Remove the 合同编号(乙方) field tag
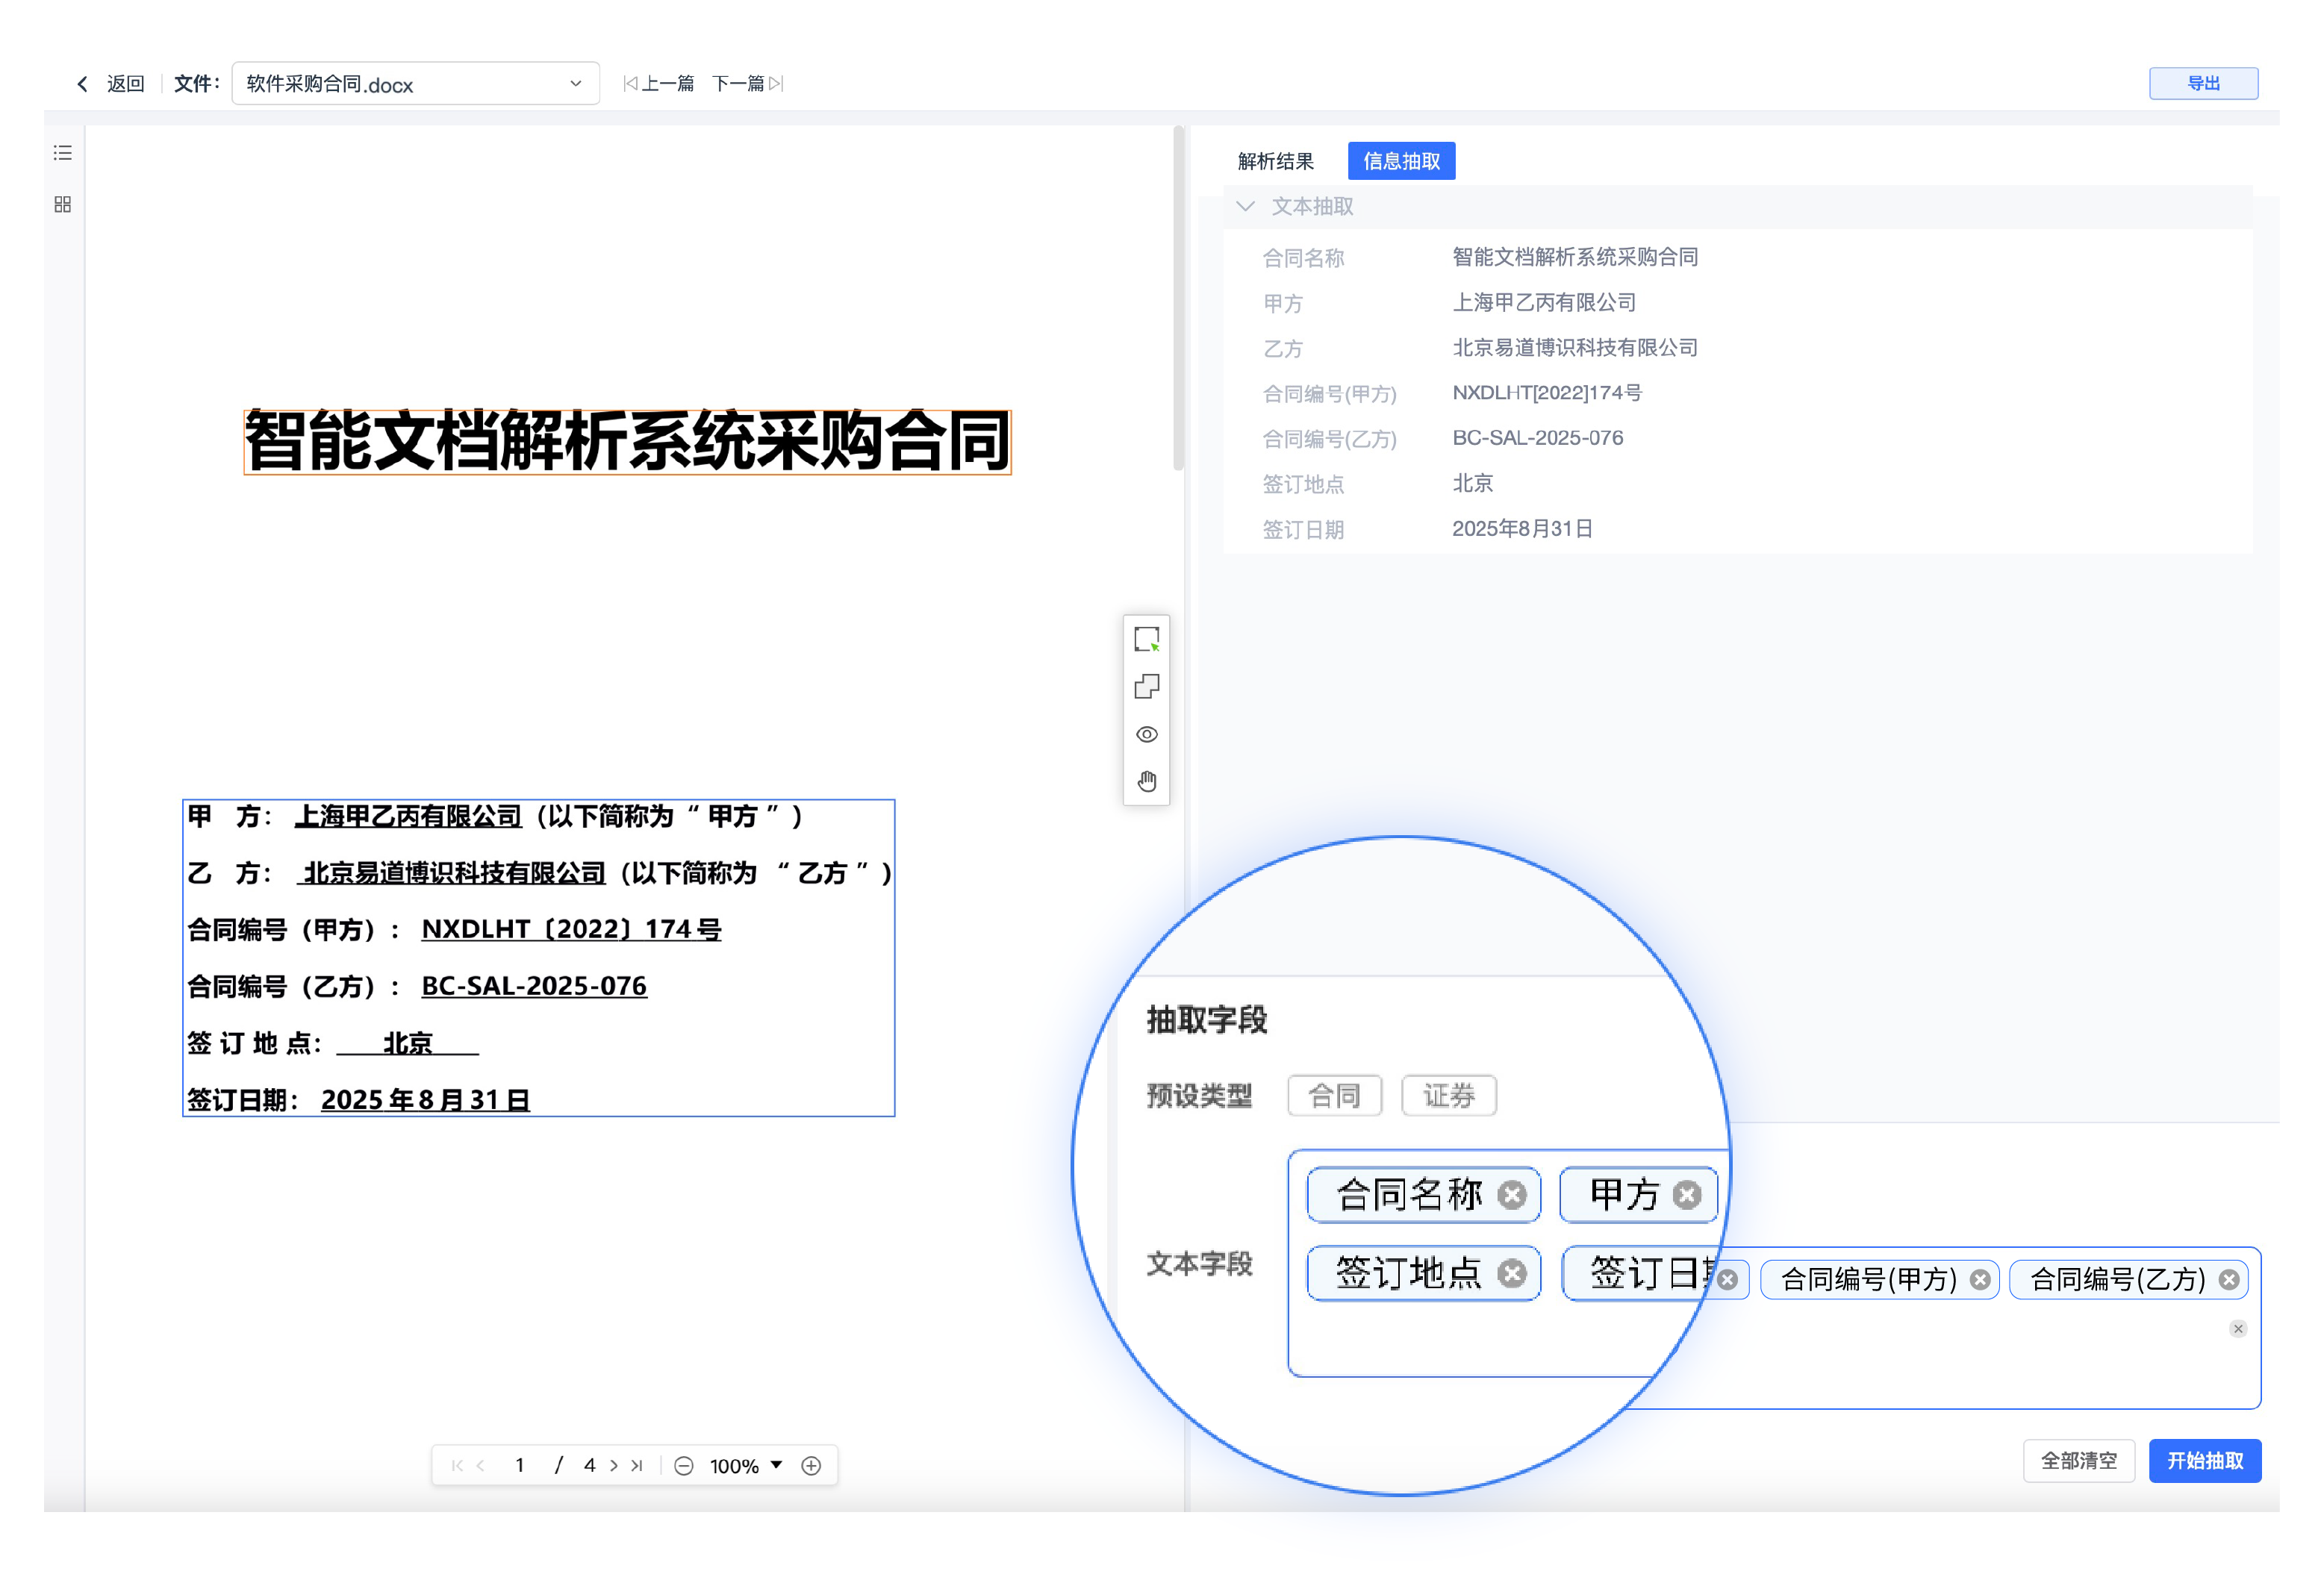 [2229, 1279]
